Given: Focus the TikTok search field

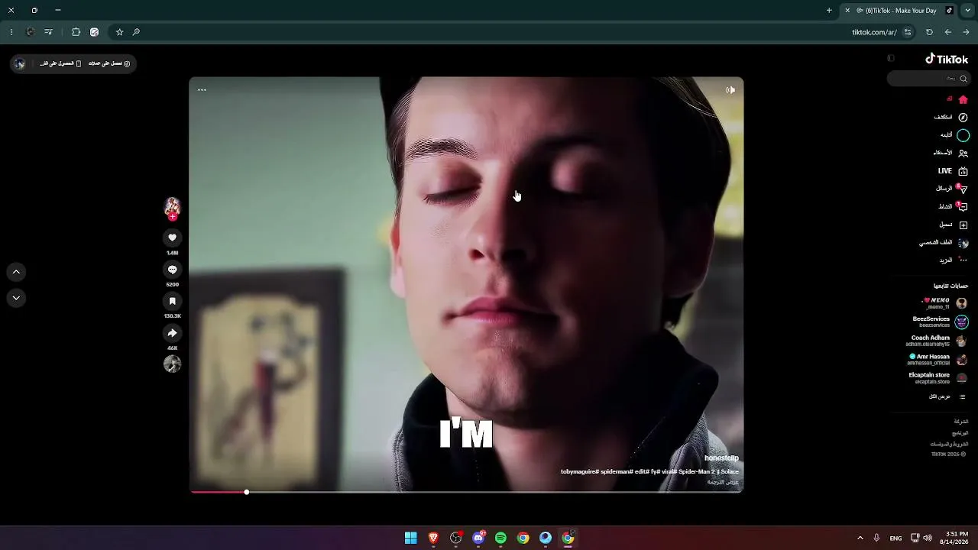Looking at the screenshot, I should [x=929, y=79].
